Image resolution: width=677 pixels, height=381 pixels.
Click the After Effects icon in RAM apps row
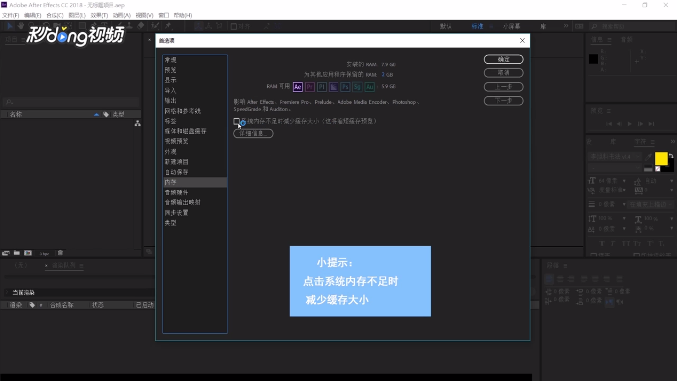[x=297, y=87]
